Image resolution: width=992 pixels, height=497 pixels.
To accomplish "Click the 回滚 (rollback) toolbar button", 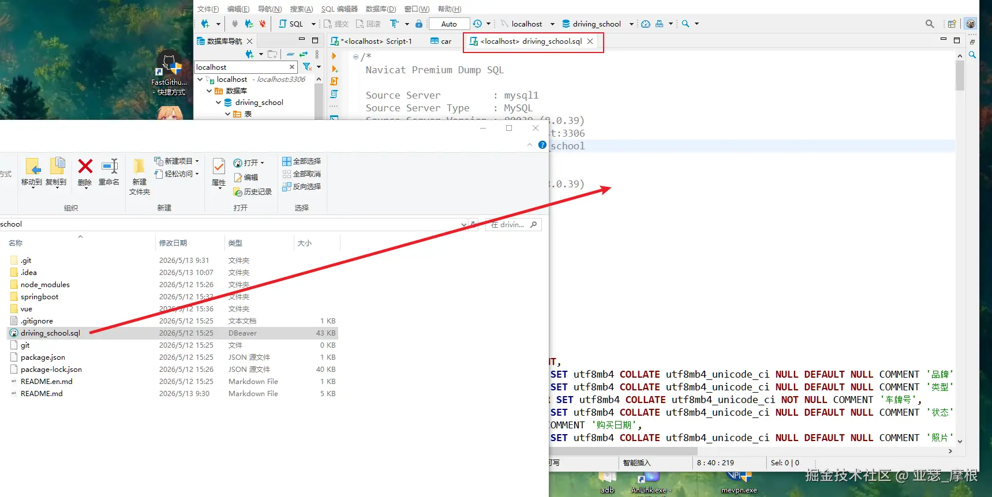I will 368,24.
